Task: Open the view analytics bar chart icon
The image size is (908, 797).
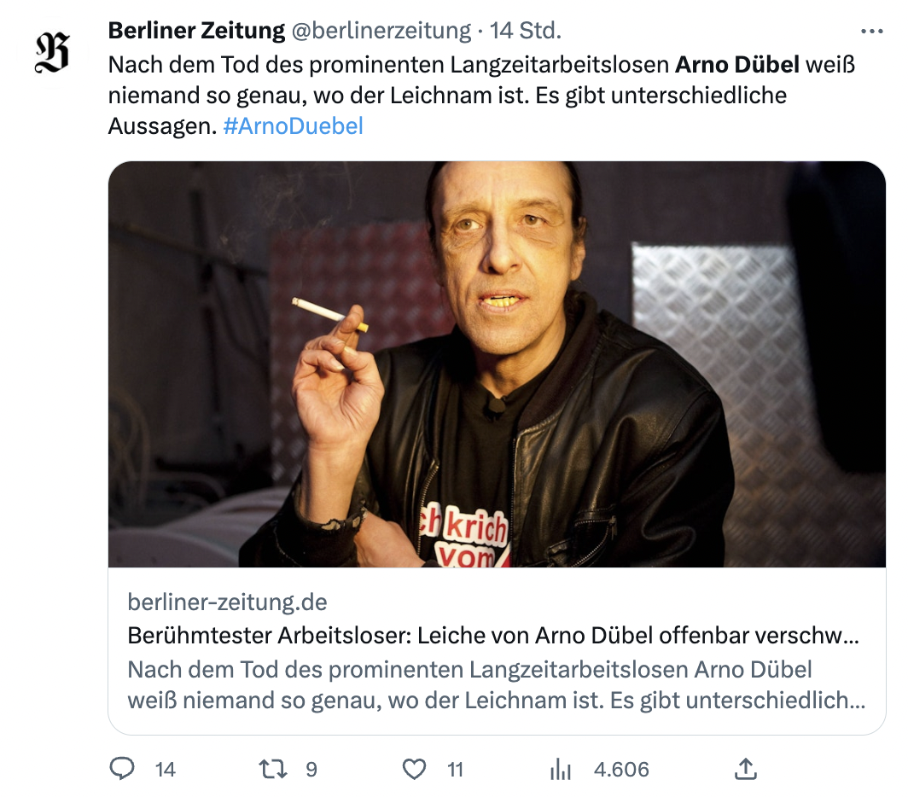Action: pos(561,769)
